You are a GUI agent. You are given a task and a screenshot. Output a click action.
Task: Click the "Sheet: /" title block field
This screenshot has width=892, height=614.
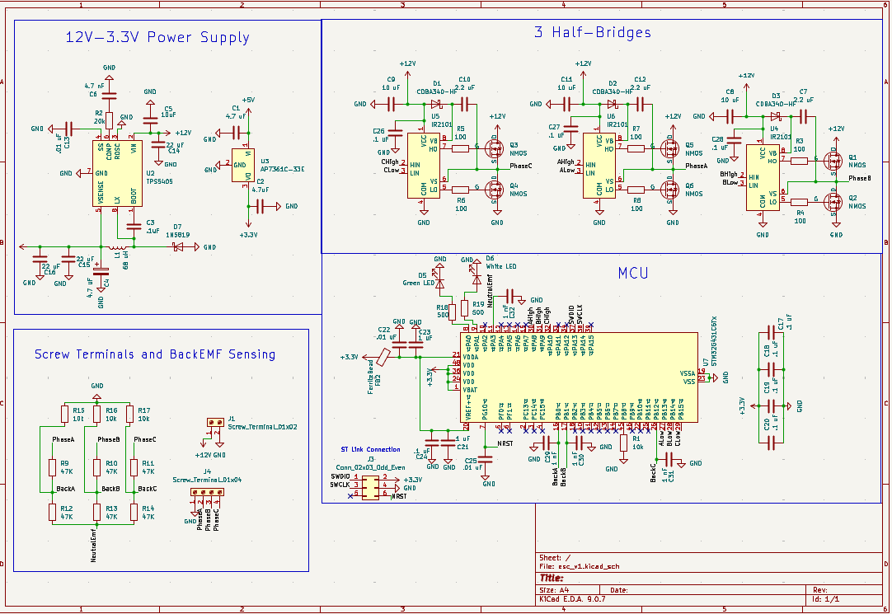(x=555, y=558)
